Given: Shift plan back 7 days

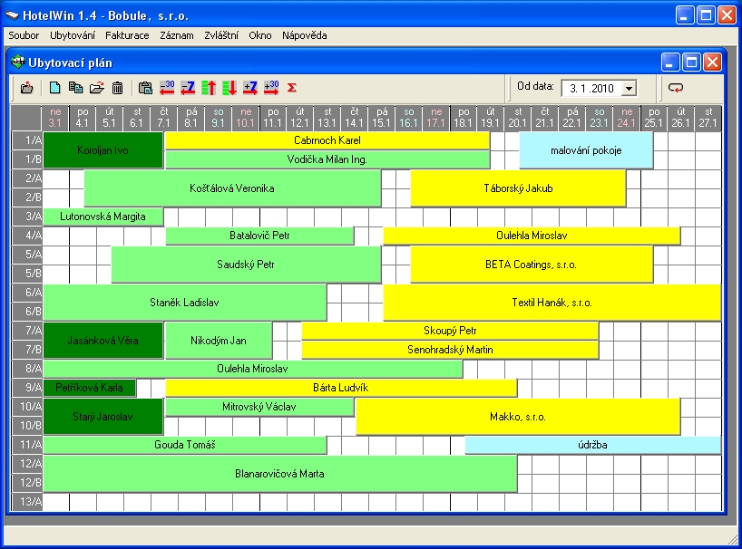Looking at the screenshot, I should click(x=188, y=88).
